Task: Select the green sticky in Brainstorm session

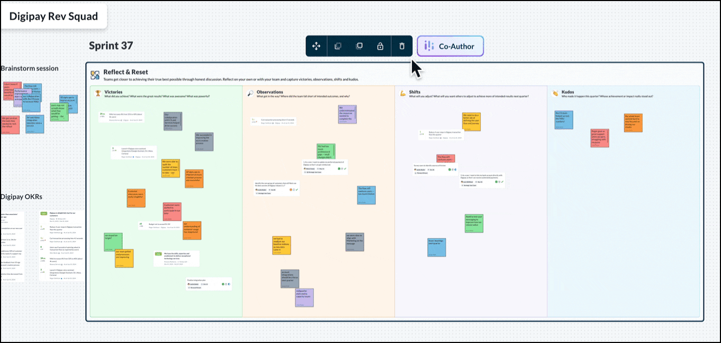Action: tap(59, 111)
